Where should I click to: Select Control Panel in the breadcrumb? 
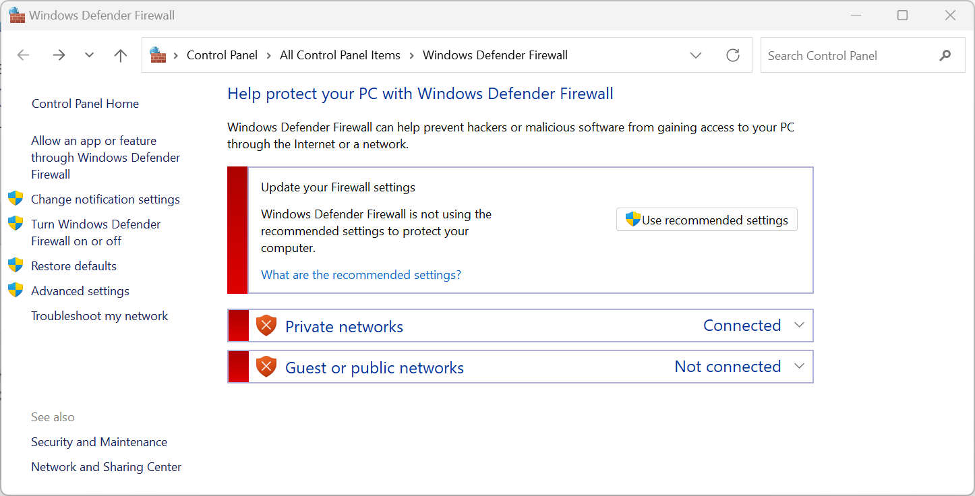[222, 55]
